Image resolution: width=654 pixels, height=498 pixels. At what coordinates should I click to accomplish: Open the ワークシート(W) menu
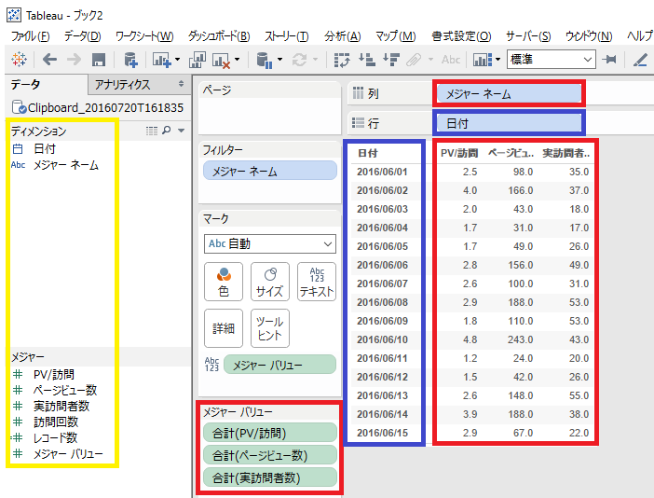144,36
